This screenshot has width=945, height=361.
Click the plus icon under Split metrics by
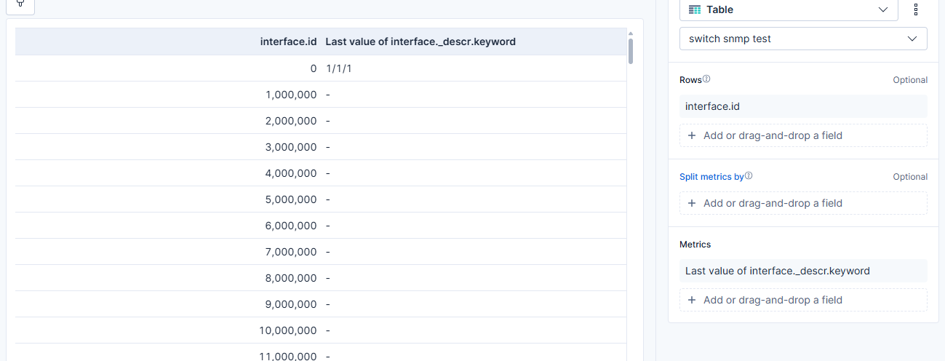coord(692,203)
